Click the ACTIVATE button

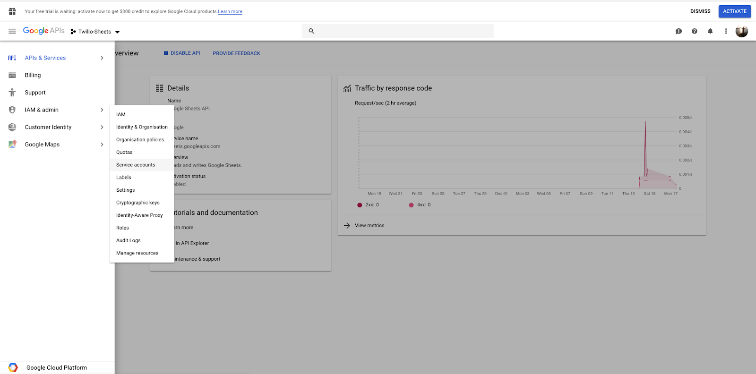click(735, 11)
